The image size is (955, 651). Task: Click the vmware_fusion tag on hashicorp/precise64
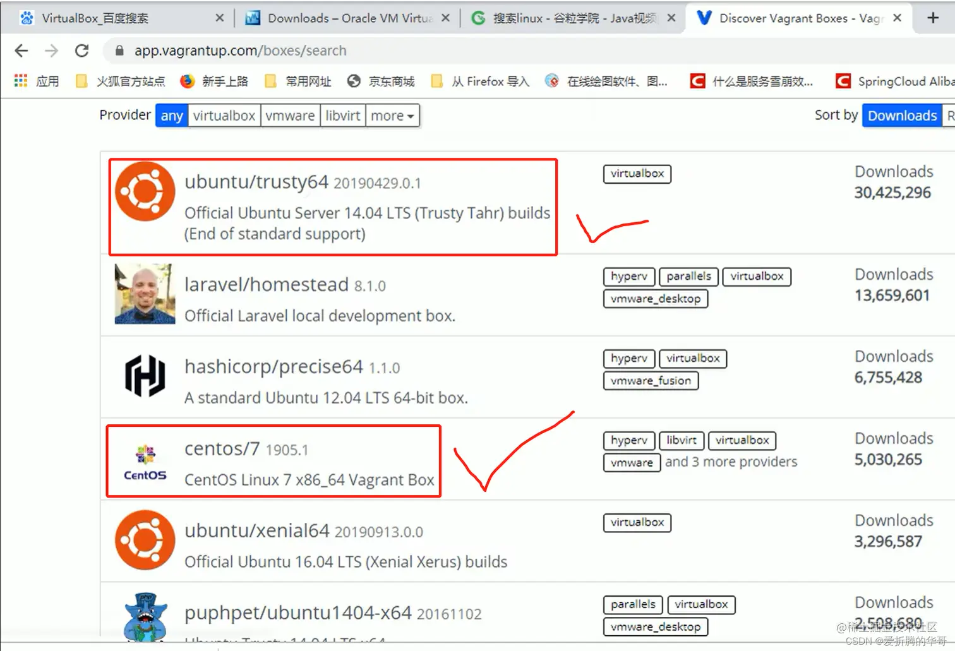point(651,381)
